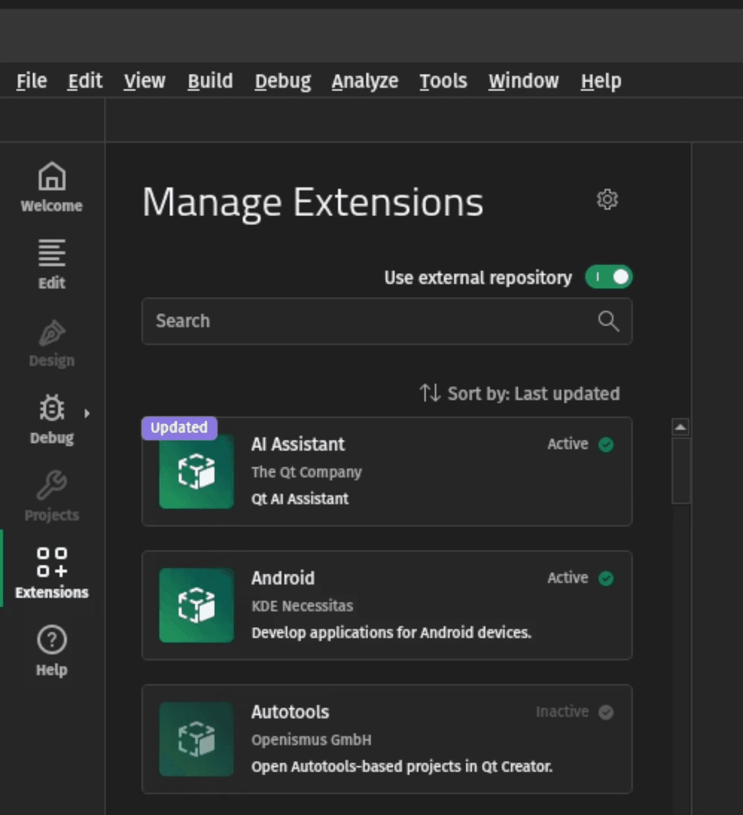Toggle Use external repository switch

tap(608, 277)
